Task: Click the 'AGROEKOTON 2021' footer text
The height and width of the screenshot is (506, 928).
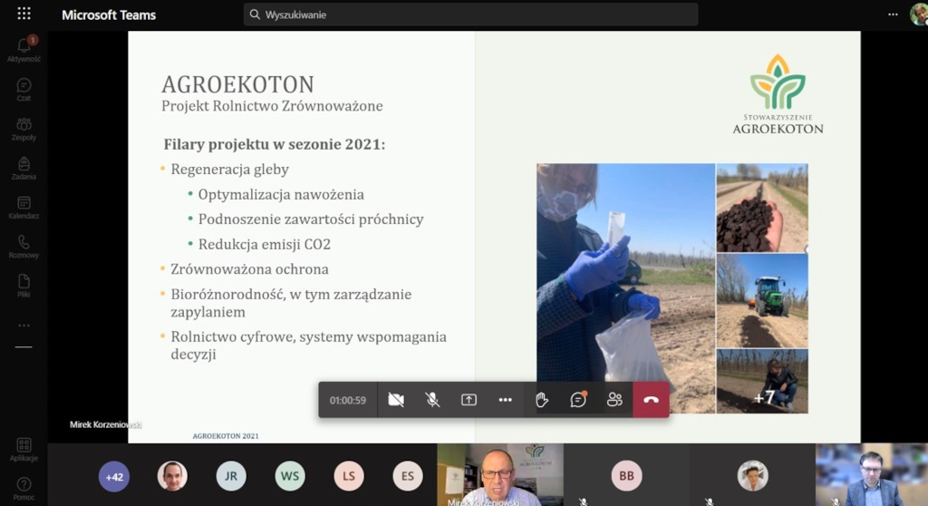Action: coord(226,436)
